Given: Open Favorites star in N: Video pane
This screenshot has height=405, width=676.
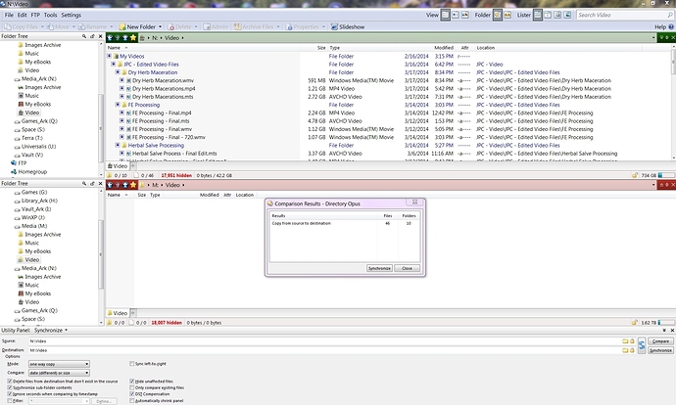Looking at the screenshot, I should coord(133,38).
